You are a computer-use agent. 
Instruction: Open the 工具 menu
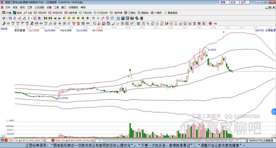coord(56,7)
